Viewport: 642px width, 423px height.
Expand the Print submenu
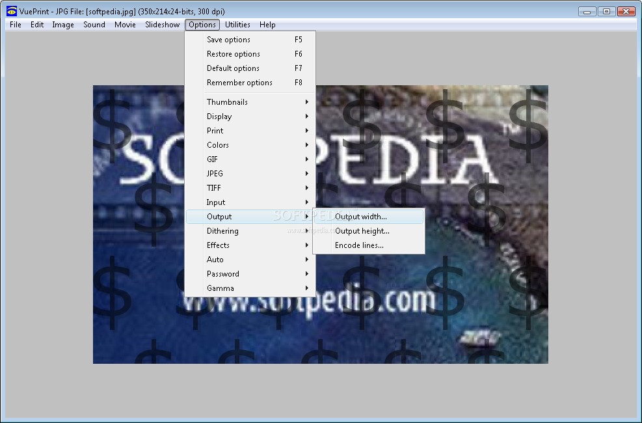point(250,131)
